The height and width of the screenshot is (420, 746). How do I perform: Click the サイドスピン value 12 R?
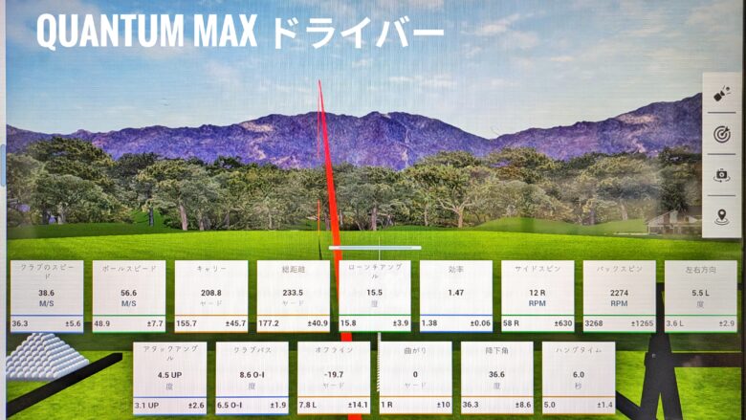point(538,293)
